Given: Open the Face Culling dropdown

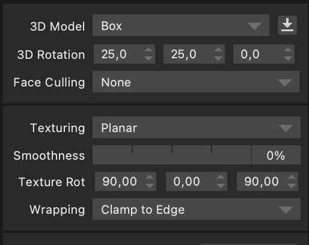Looking at the screenshot, I should click(196, 82).
